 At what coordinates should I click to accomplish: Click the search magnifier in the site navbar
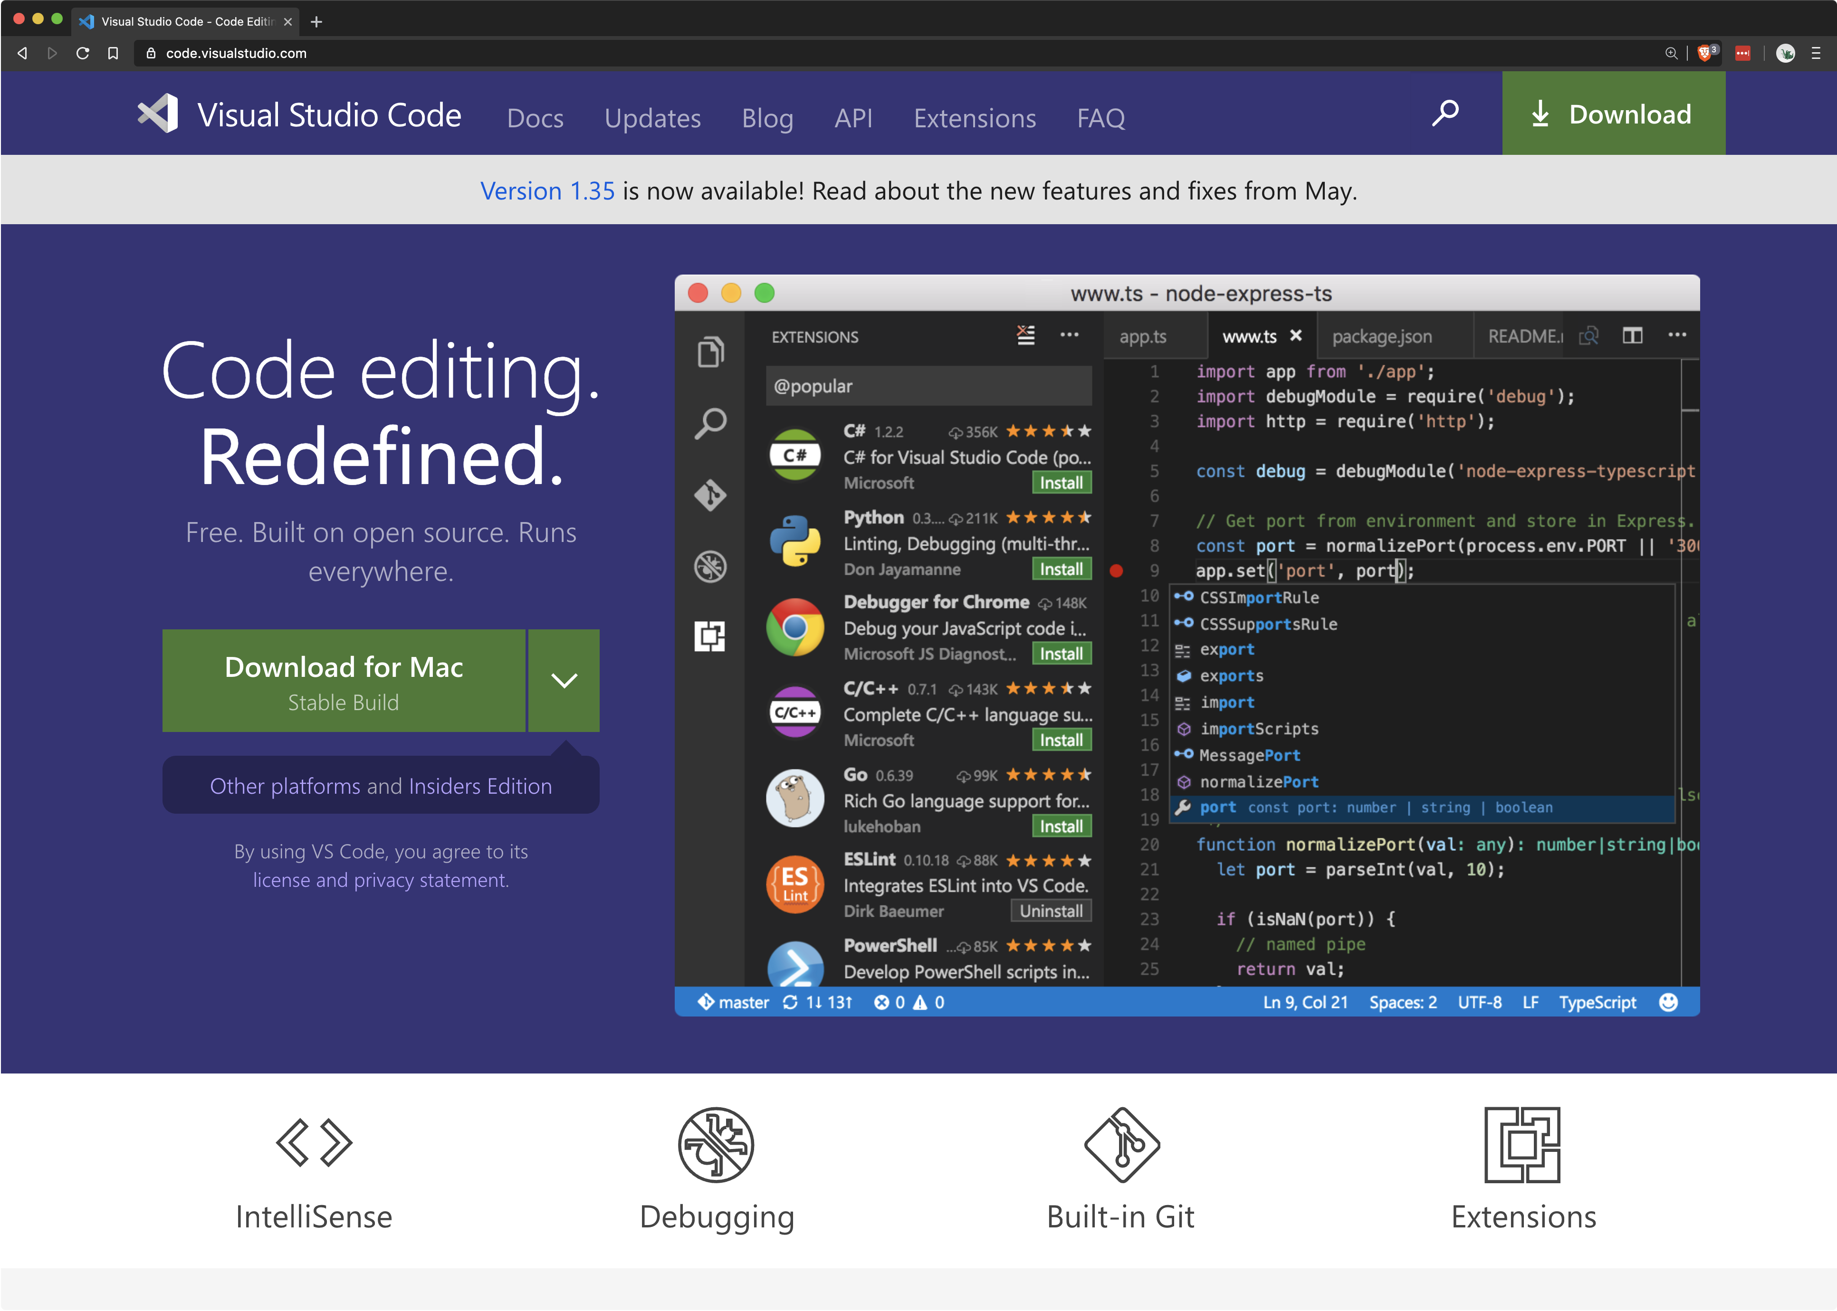[1445, 113]
